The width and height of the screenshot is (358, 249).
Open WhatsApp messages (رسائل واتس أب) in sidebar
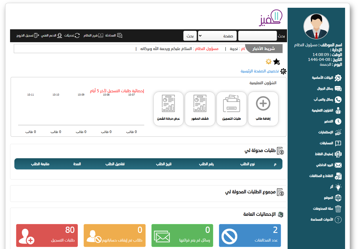pos(327,100)
